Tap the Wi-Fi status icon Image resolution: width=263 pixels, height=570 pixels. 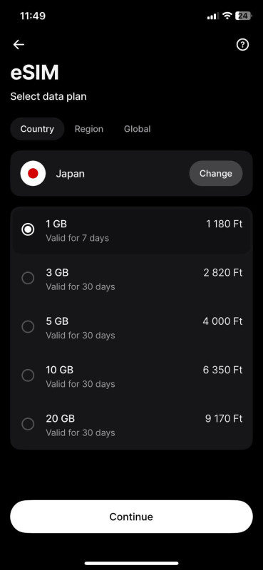[227, 16]
